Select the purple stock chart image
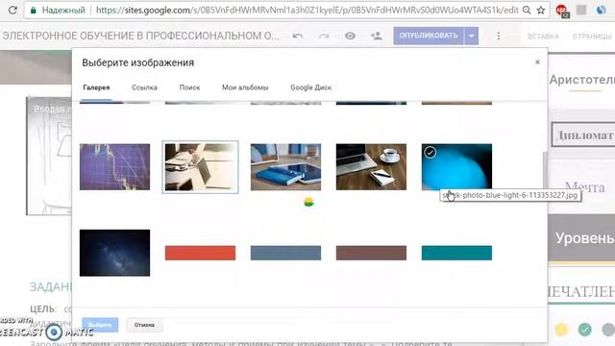This screenshot has height=346, width=615. (114, 166)
